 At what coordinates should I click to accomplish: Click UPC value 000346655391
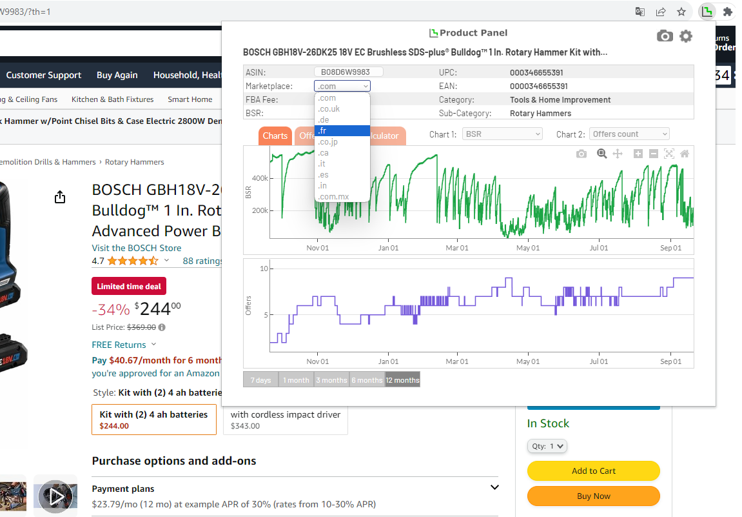point(536,72)
